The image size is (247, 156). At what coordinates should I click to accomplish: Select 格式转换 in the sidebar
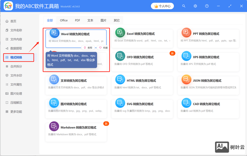[x=19, y=57]
